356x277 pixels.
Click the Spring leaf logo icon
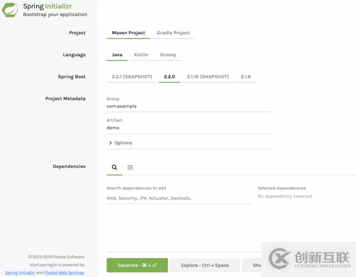click(x=10, y=10)
